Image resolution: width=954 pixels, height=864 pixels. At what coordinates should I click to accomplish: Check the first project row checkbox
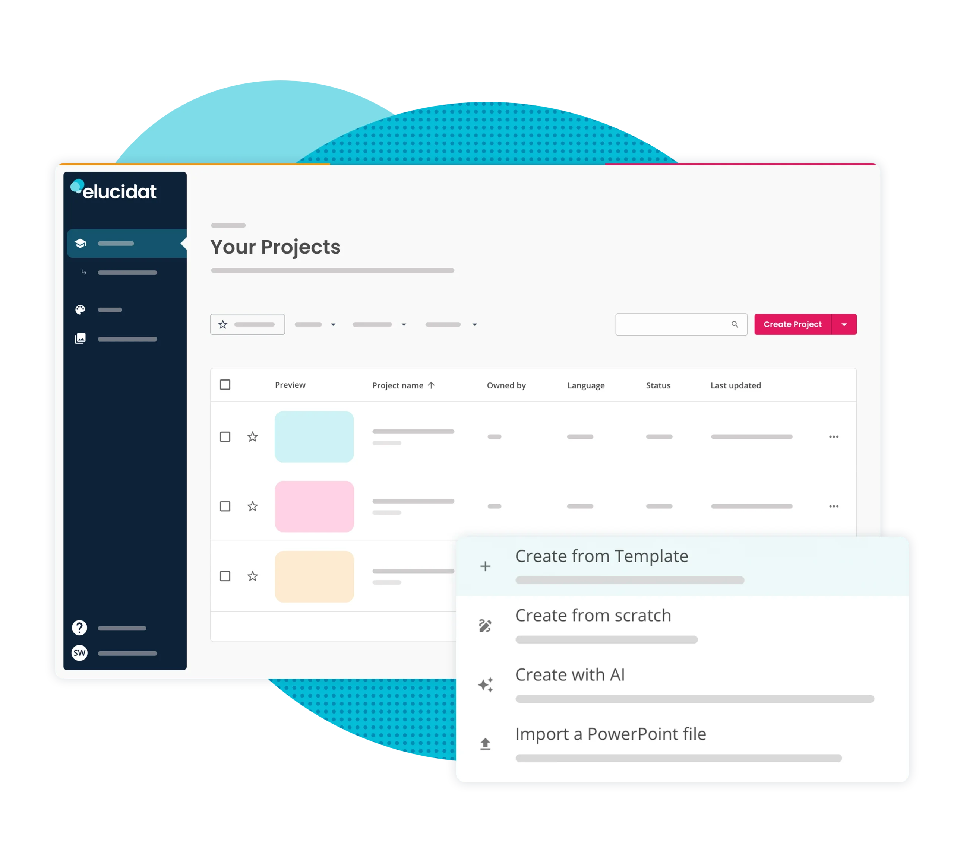coord(225,436)
